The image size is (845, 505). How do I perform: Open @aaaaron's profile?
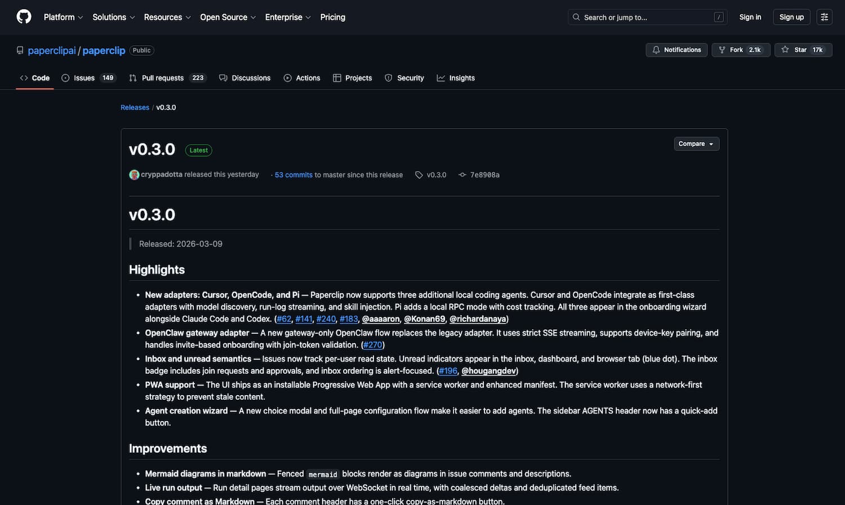point(381,319)
